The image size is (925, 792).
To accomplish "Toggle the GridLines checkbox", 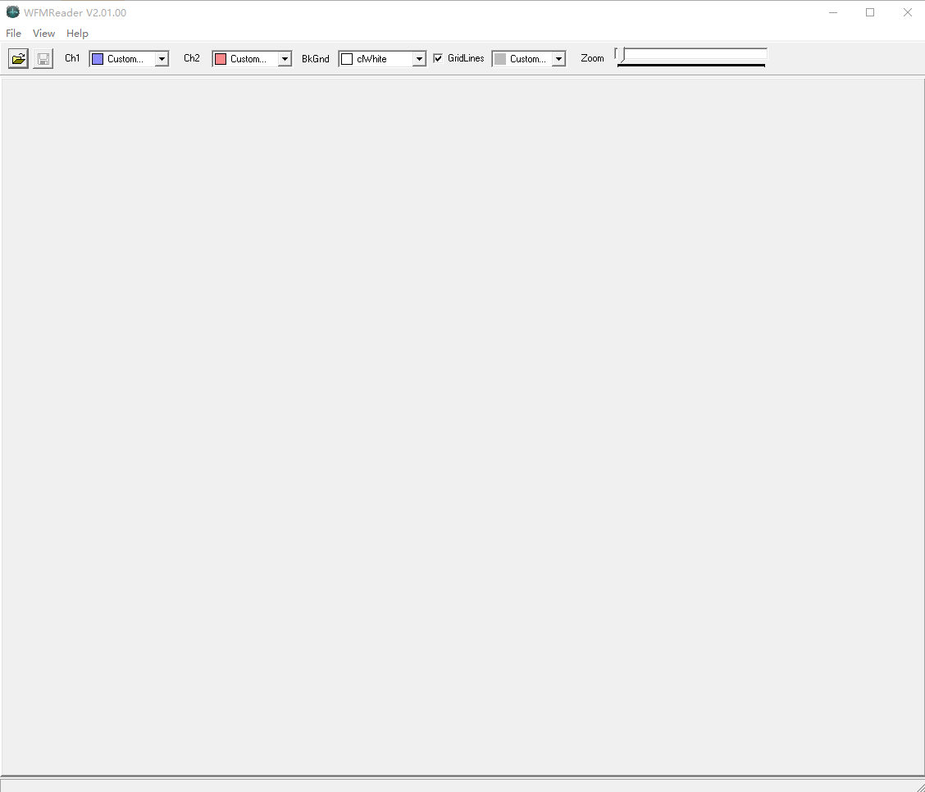I will [439, 57].
